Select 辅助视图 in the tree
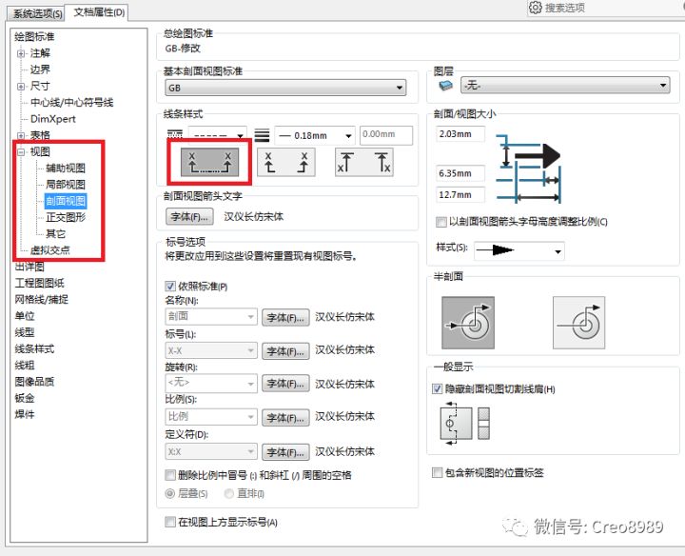This screenshot has width=685, height=556. [66, 169]
